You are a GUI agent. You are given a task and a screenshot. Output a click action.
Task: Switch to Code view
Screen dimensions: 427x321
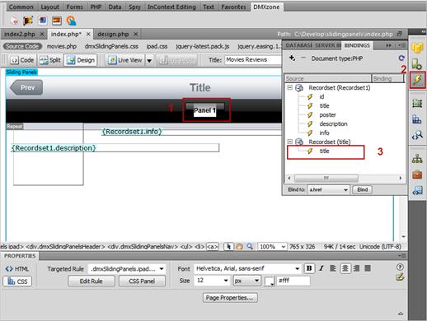click(x=22, y=60)
